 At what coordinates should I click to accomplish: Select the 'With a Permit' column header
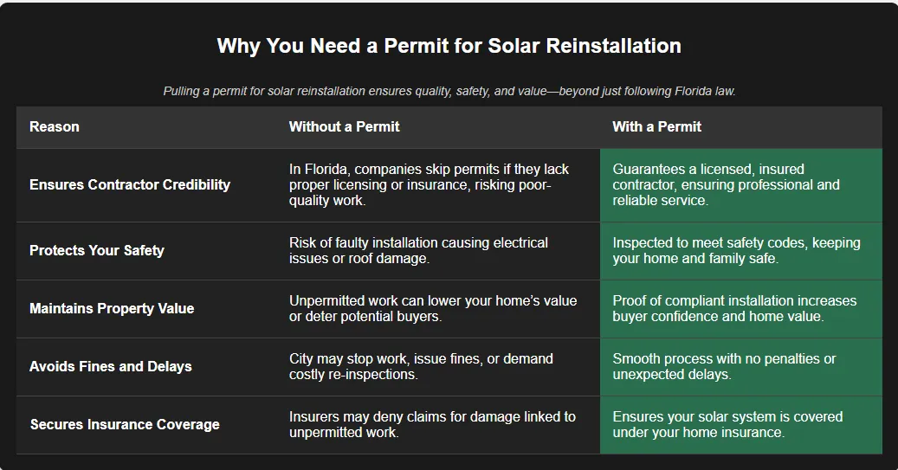coord(656,126)
